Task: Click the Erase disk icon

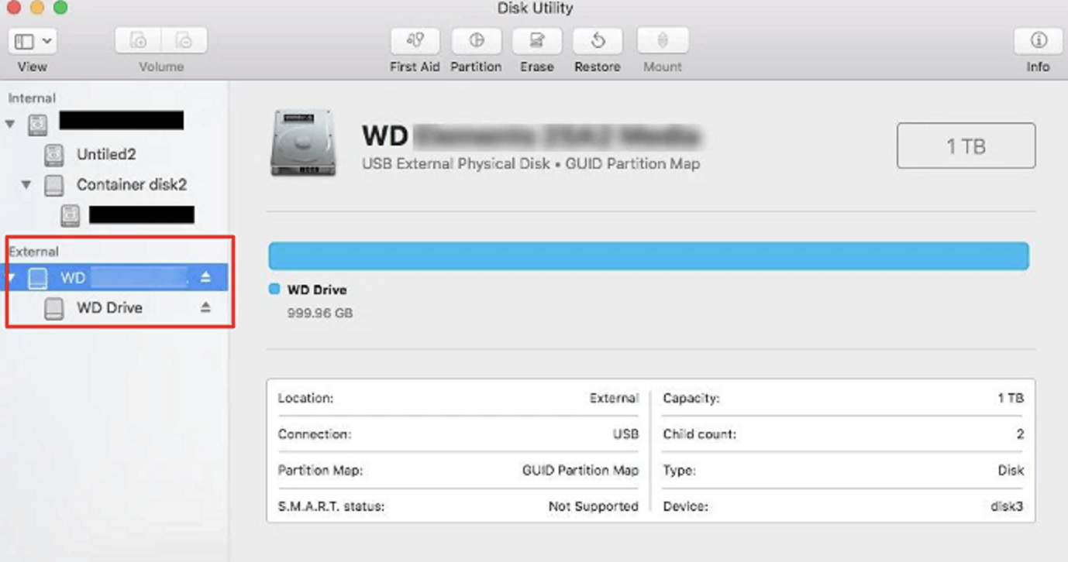Action: [536, 41]
